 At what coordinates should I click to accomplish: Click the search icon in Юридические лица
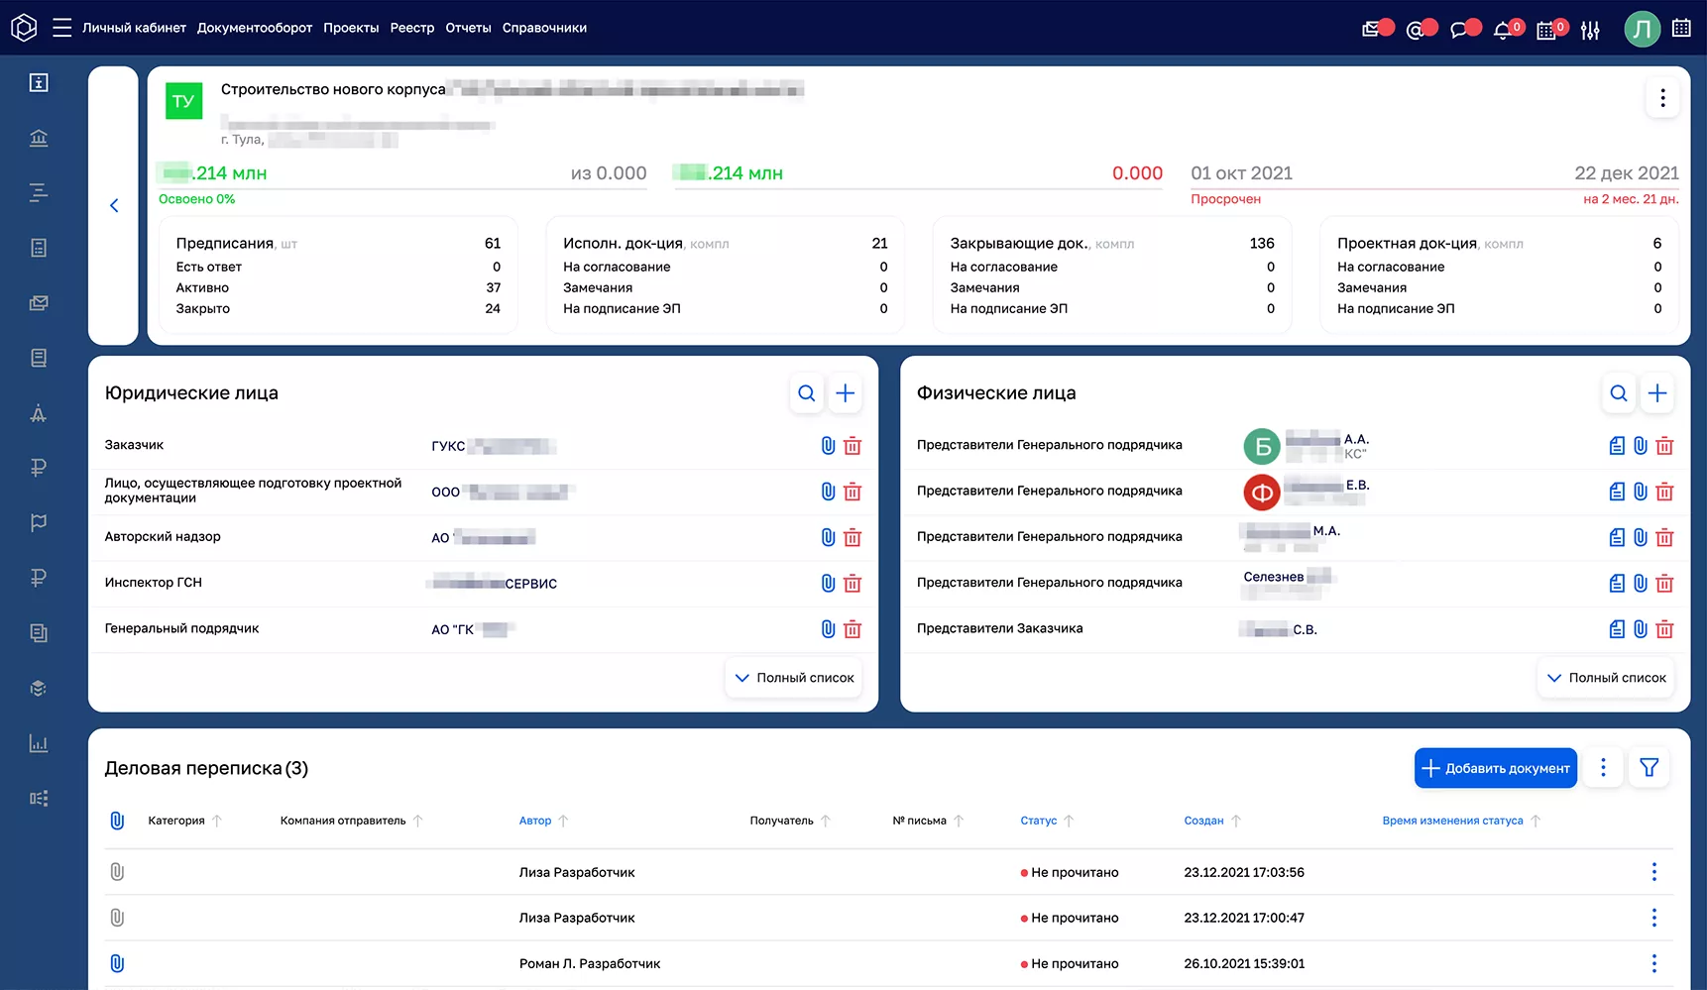[807, 393]
